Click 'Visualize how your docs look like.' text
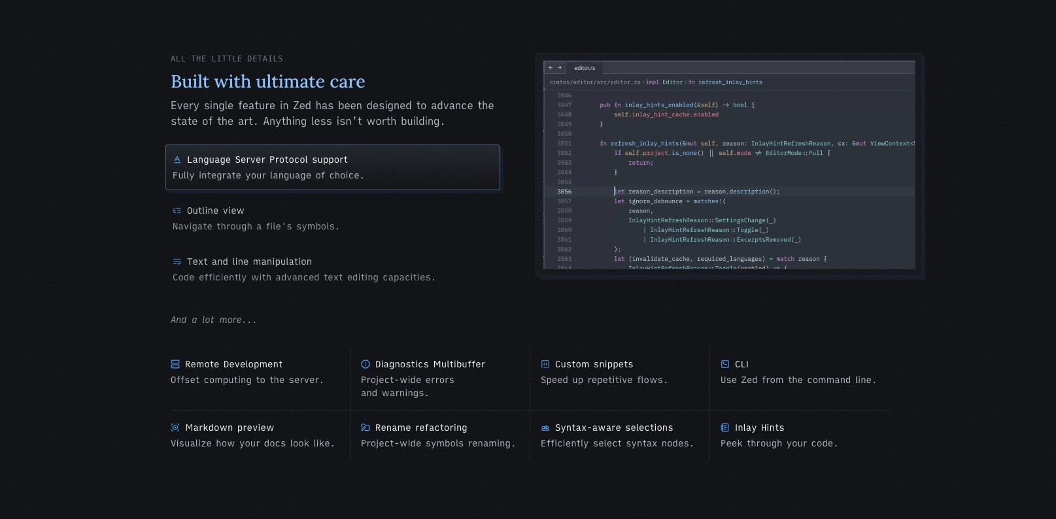1056x519 pixels. coord(252,443)
